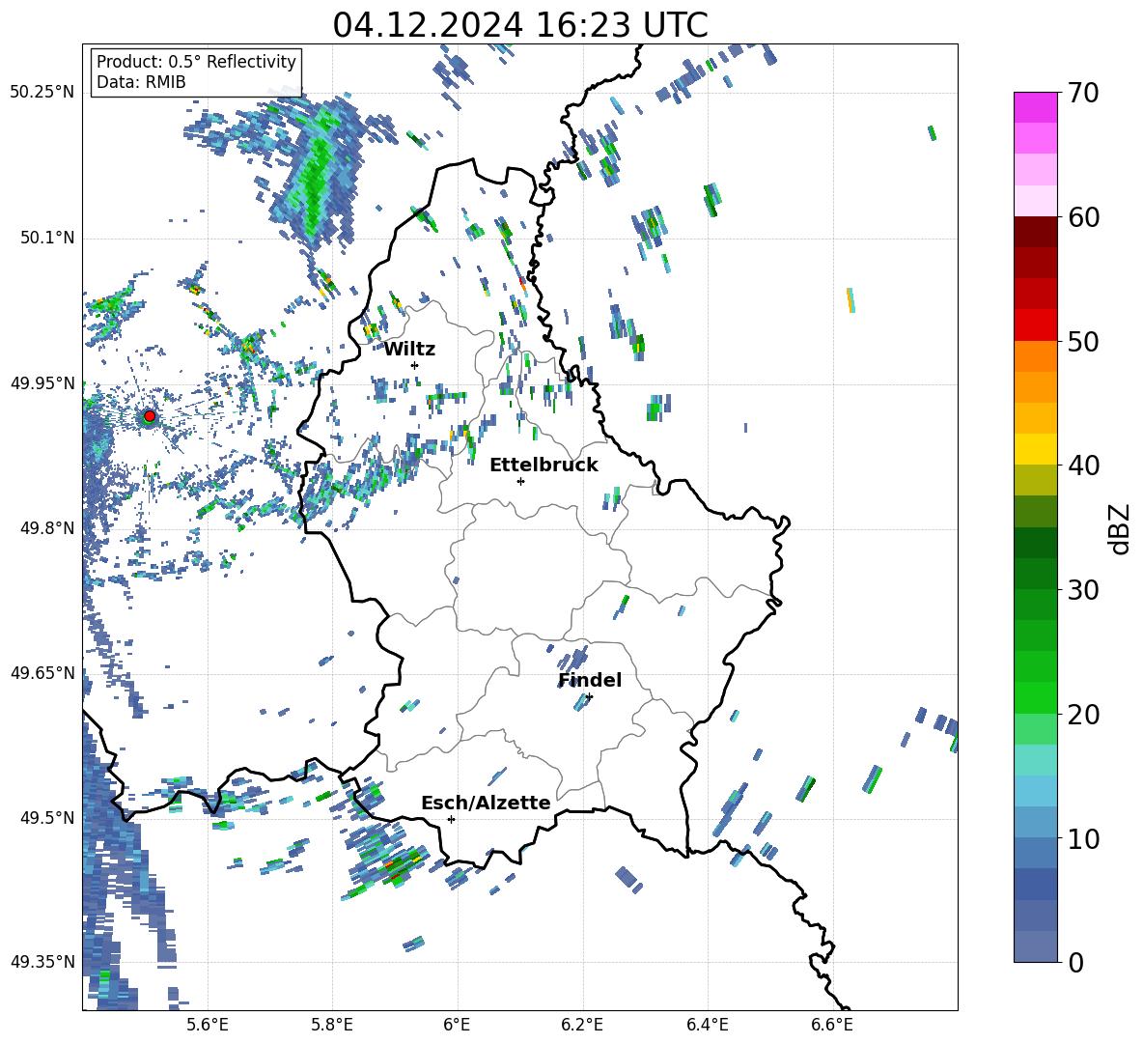Click the colorbar 40 tick label

[x=1084, y=466]
